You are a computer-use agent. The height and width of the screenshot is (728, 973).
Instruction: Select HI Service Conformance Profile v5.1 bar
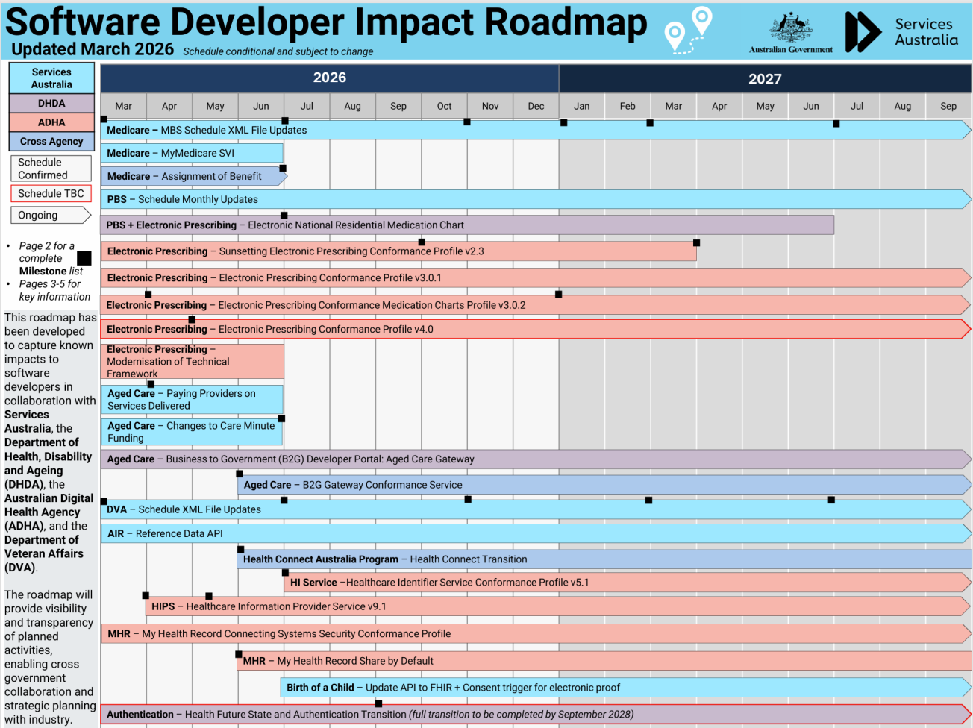[x=627, y=583]
